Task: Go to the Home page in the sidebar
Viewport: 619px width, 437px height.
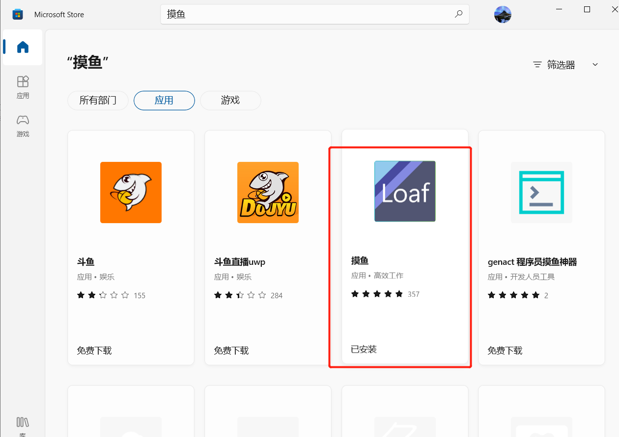Action: 23,47
